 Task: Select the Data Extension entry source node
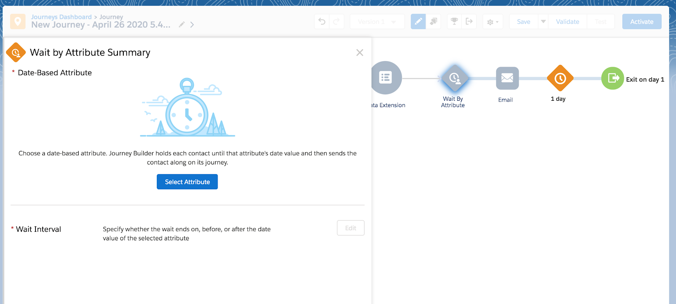point(386,78)
